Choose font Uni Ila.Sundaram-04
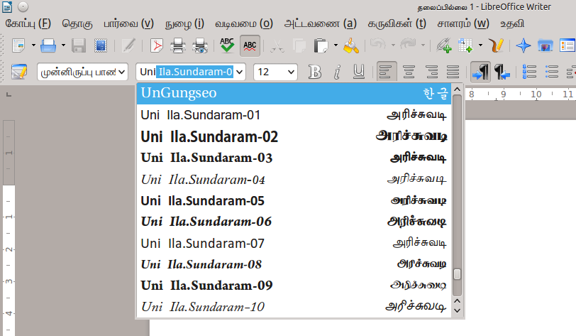Screen dimensions: 576x336 294,180
